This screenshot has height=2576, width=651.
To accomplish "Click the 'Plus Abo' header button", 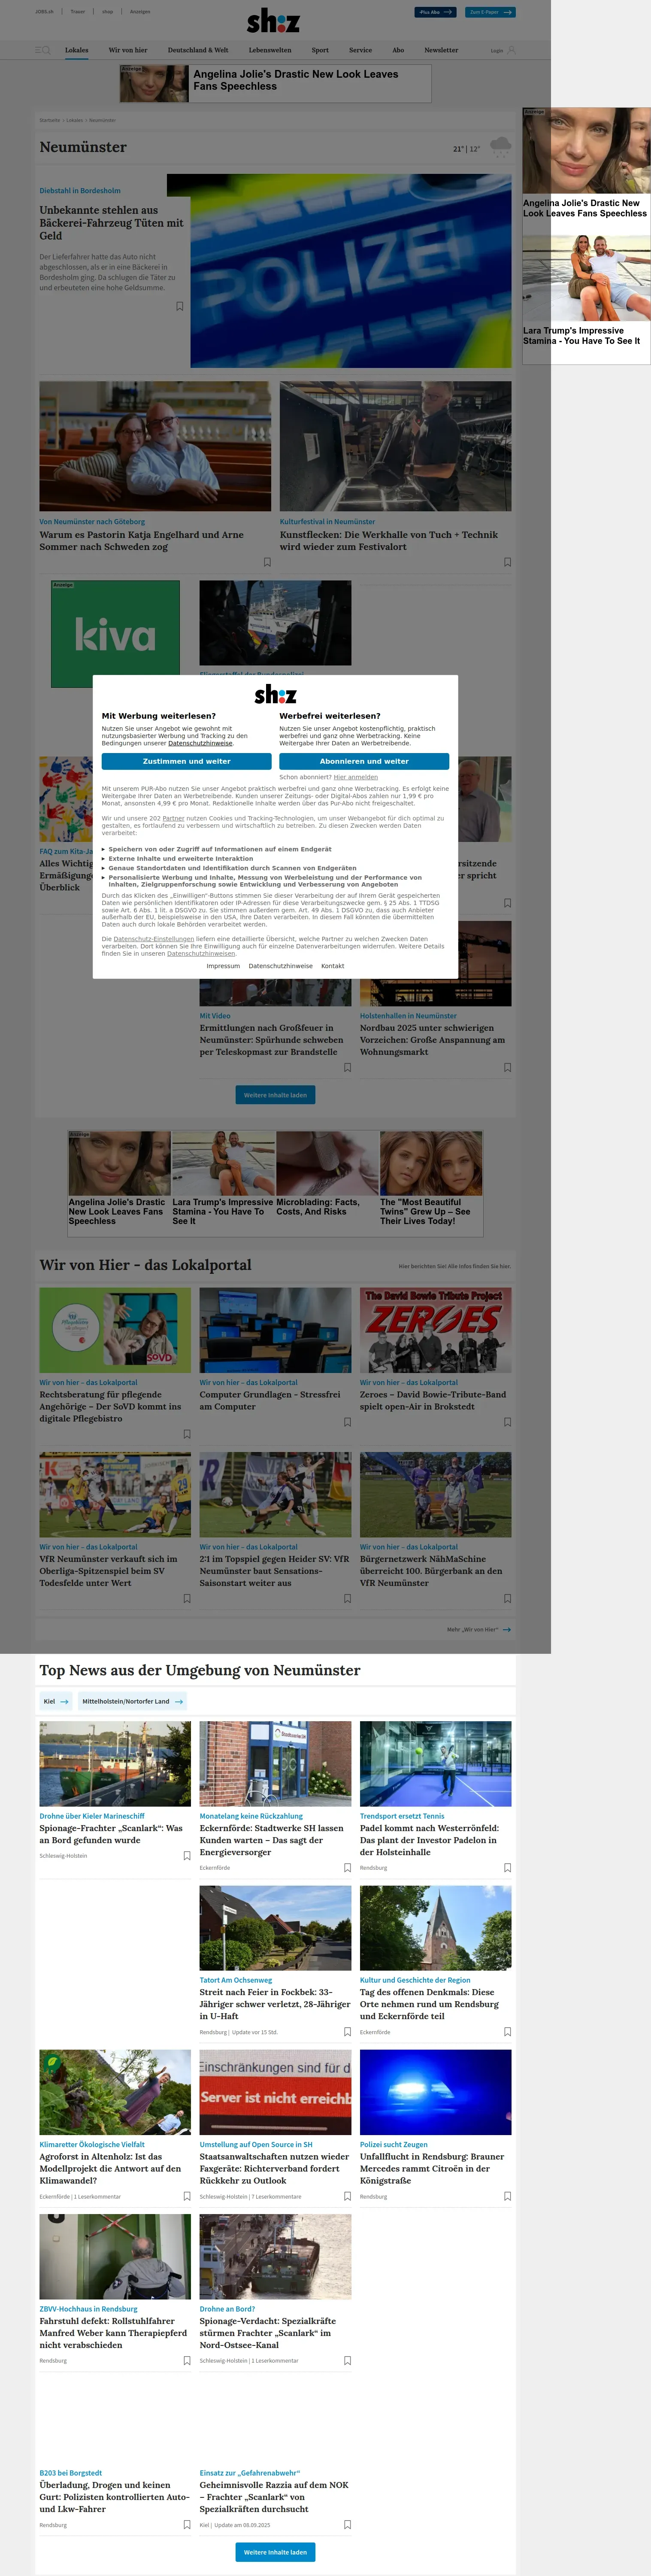I will (436, 12).
